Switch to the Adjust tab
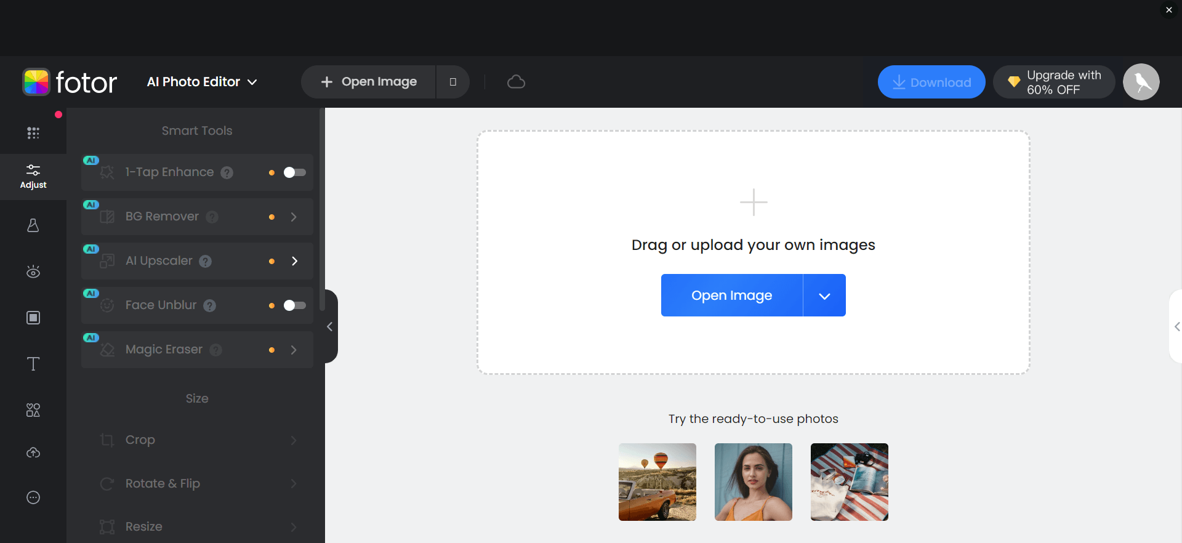This screenshot has width=1182, height=543. (33, 176)
